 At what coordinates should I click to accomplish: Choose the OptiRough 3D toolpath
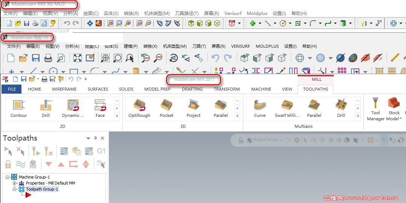pyautogui.click(x=139, y=108)
